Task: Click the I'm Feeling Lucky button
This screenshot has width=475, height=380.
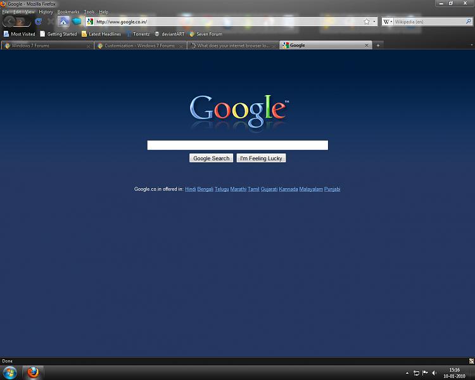Action: pyautogui.click(x=261, y=158)
